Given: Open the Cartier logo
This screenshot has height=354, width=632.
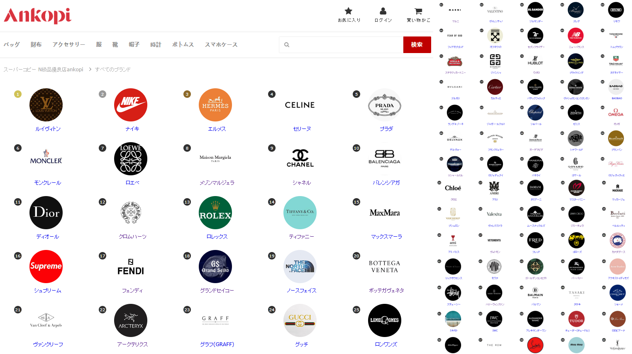Looking at the screenshot, I should pyautogui.click(x=495, y=87).
